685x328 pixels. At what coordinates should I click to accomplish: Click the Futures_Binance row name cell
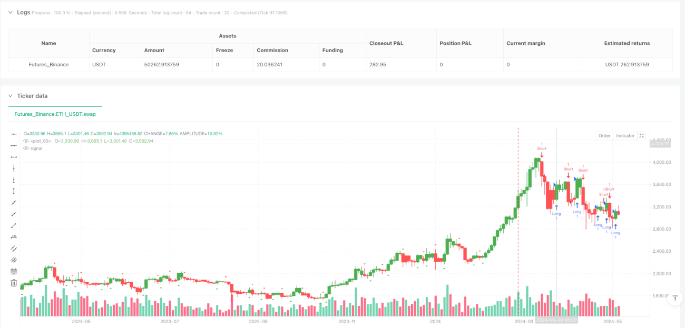48,65
